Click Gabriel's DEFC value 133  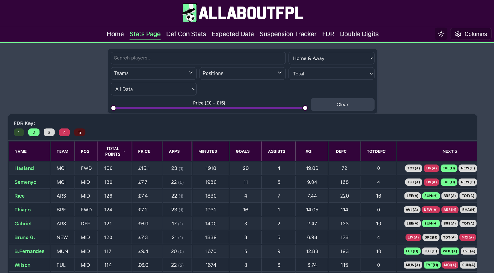coord(344,224)
